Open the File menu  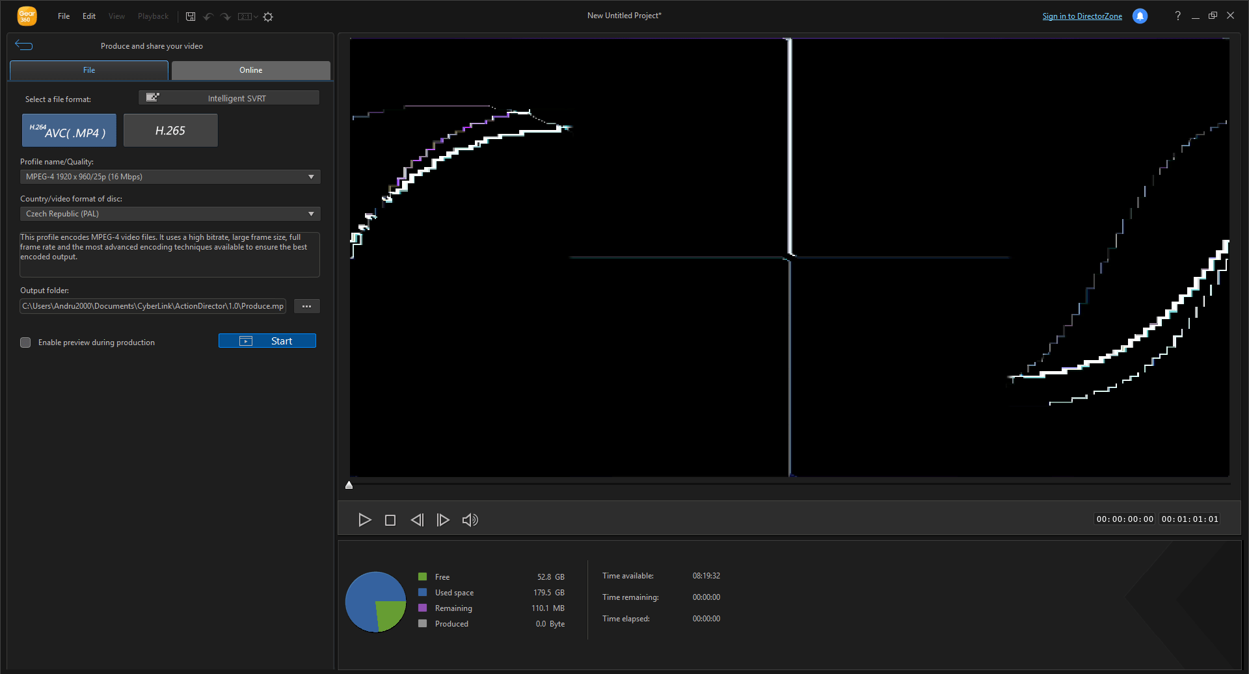tap(64, 16)
